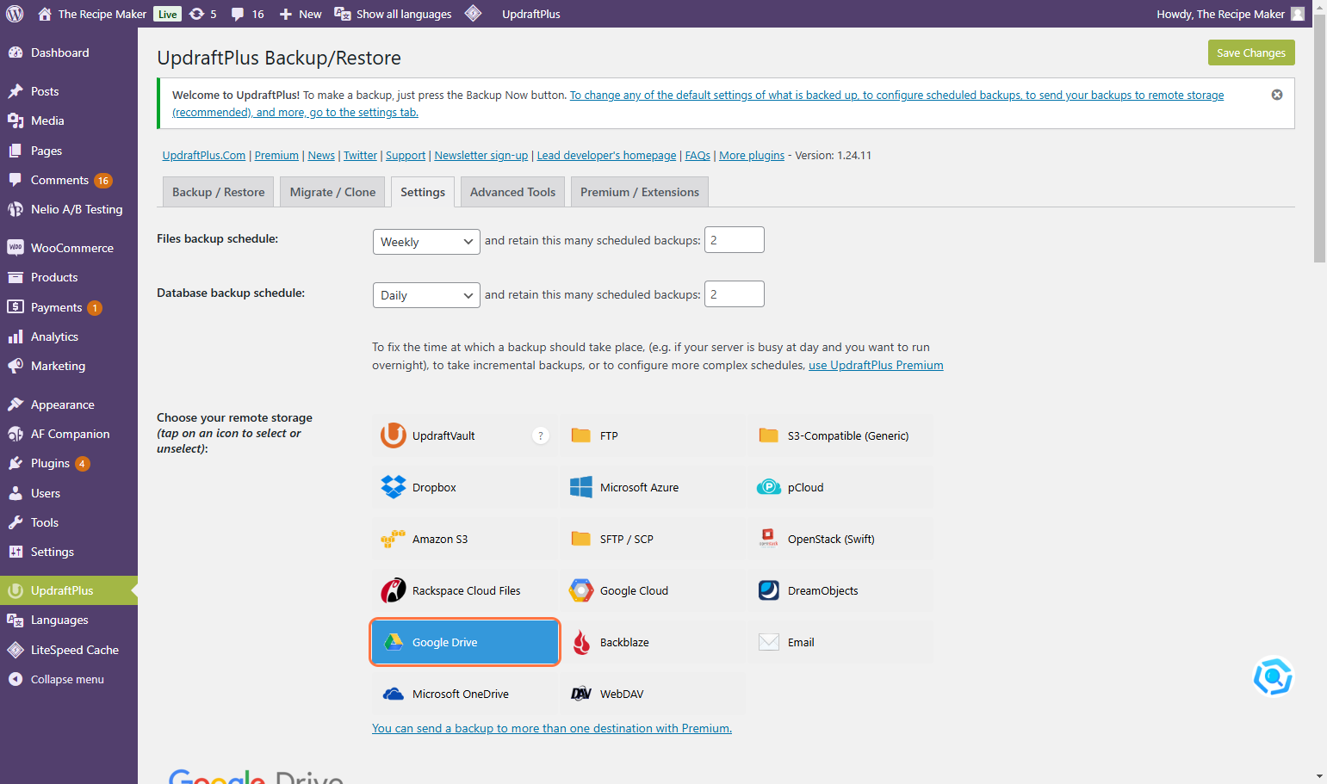Choose Rackspace Cloud Files storage
Screen dimensions: 1327x784
(465, 590)
